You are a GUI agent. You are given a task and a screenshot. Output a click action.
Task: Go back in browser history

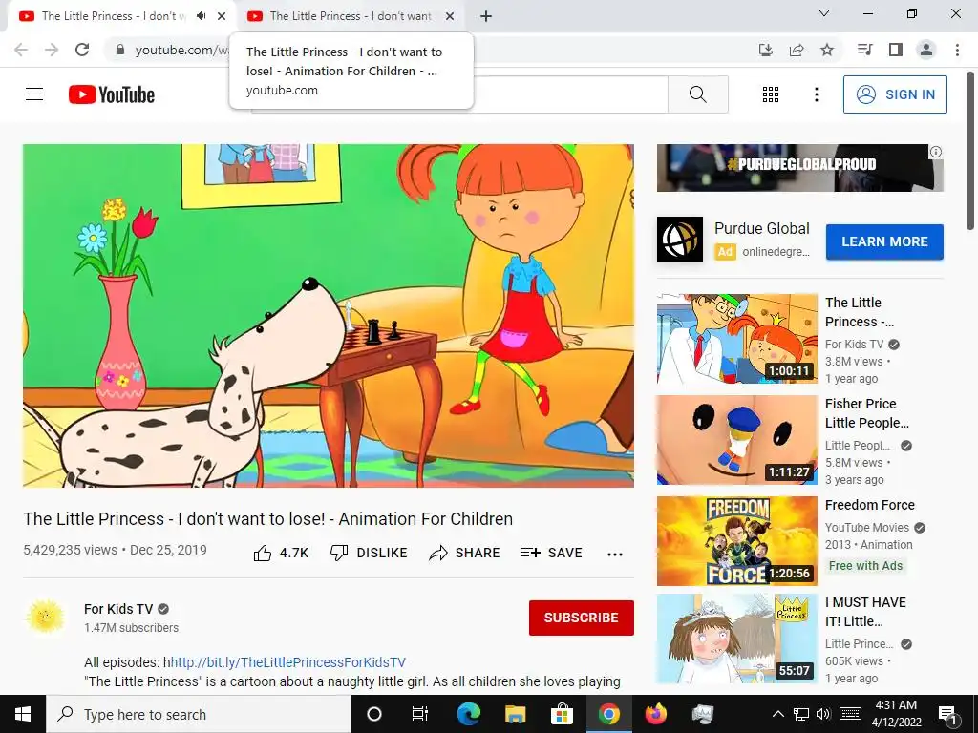coord(21,50)
